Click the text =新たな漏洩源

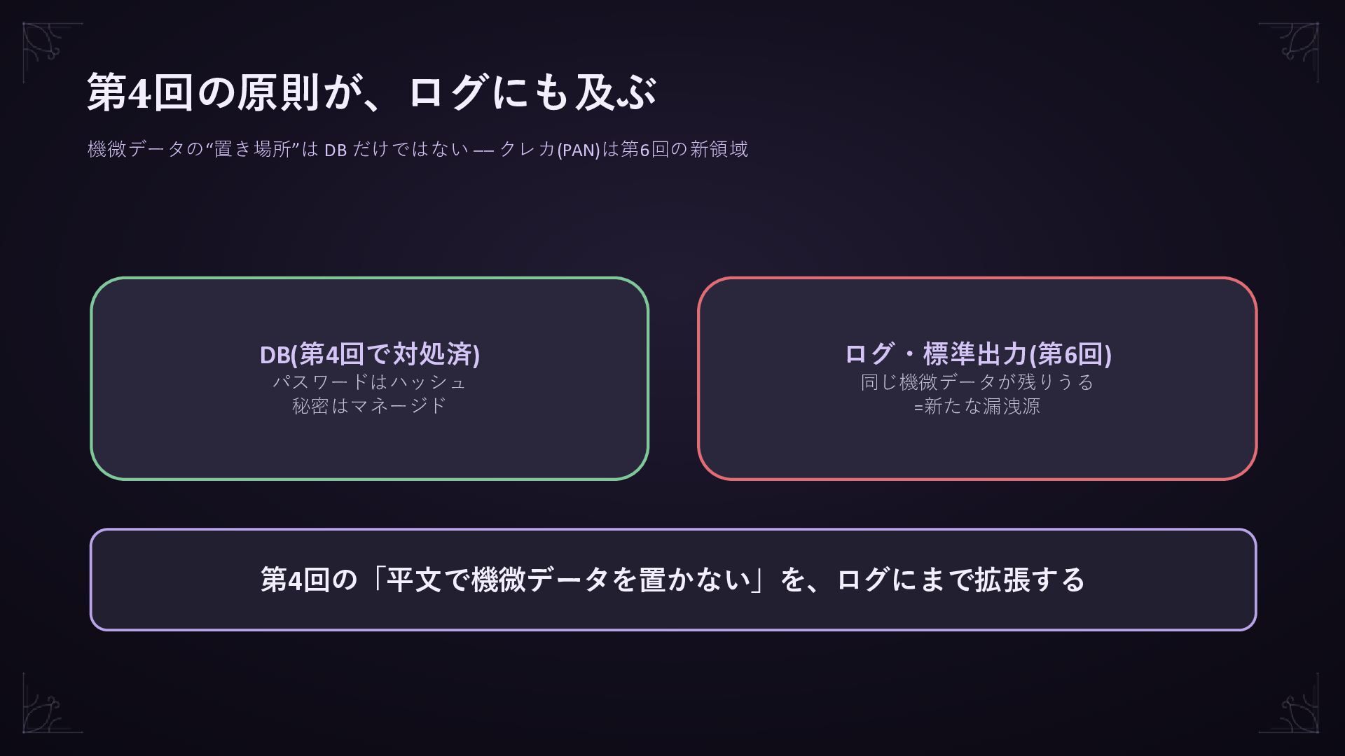(x=977, y=406)
